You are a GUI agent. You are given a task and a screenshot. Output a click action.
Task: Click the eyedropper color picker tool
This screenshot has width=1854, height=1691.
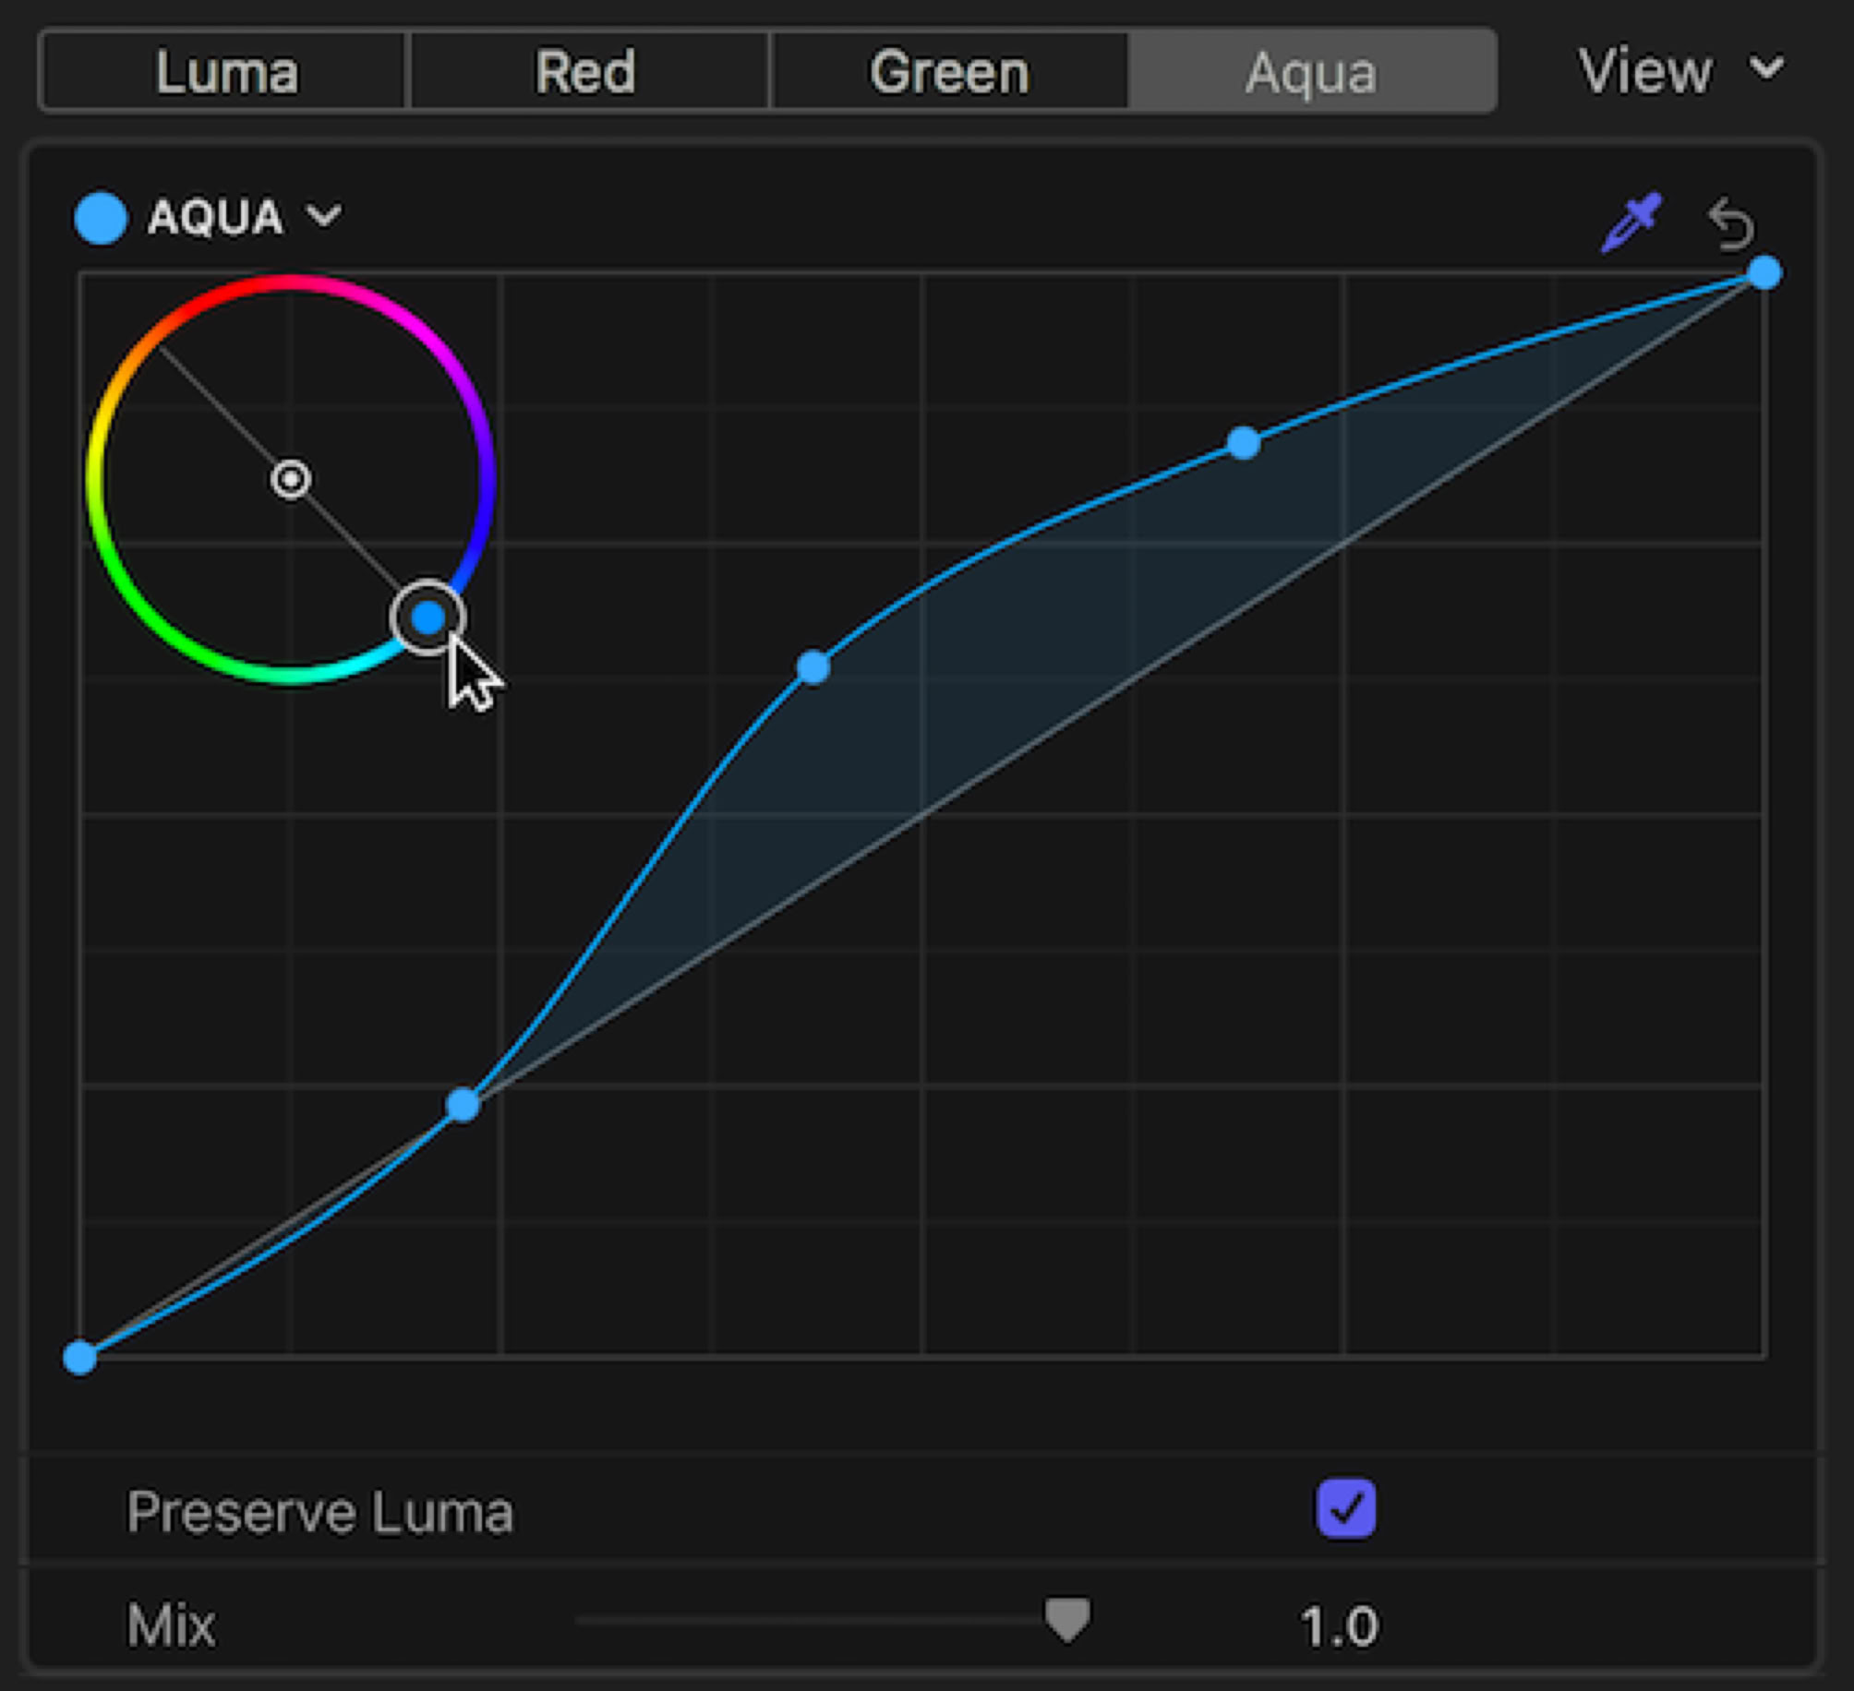1631,222
